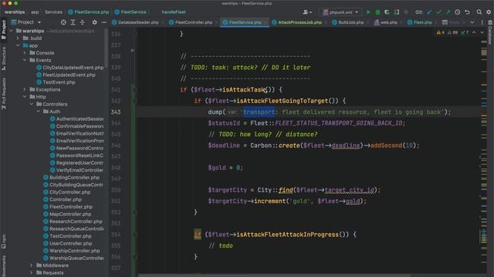Expand the Console folder

(x=25, y=53)
